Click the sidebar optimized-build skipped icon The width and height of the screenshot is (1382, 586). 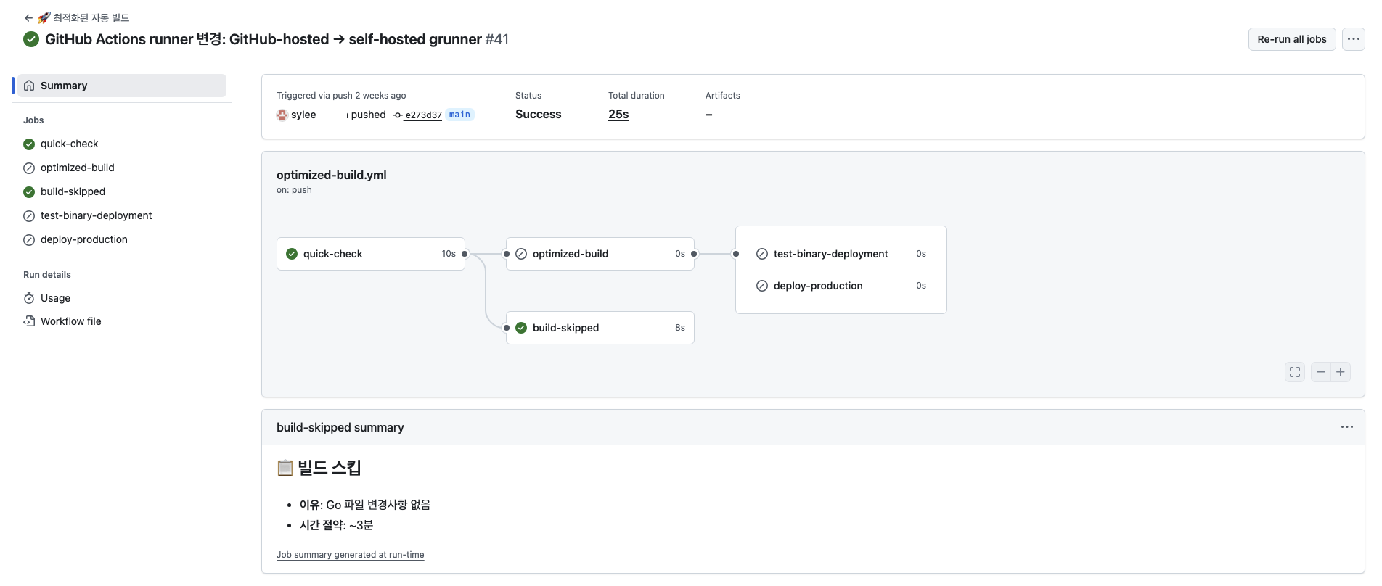(29, 168)
